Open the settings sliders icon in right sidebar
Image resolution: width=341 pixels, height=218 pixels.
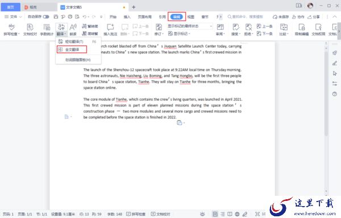coord(335,84)
